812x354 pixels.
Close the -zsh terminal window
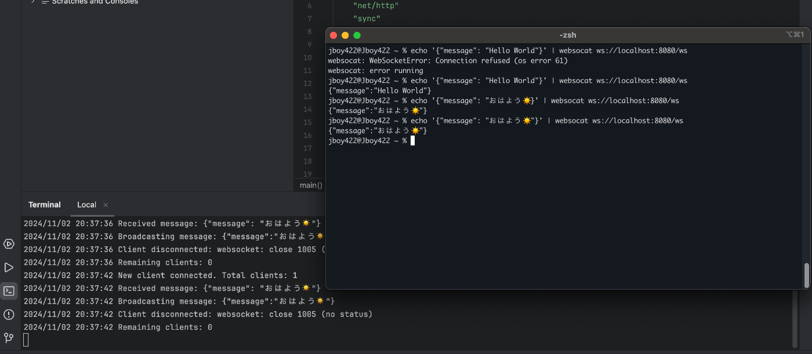[x=333, y=35]
